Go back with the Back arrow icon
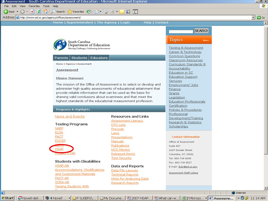 (6, 12)
